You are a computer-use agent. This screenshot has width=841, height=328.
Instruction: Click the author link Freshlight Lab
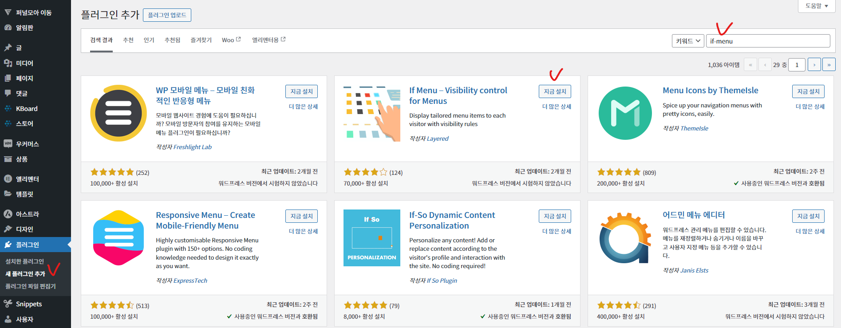(193, 147)
